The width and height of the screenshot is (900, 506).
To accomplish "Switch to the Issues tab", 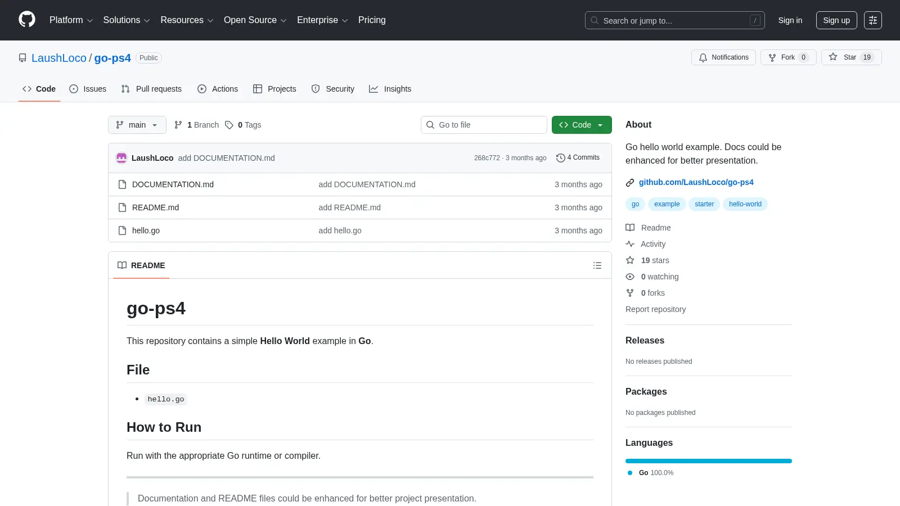I will [x=88, y=89].
